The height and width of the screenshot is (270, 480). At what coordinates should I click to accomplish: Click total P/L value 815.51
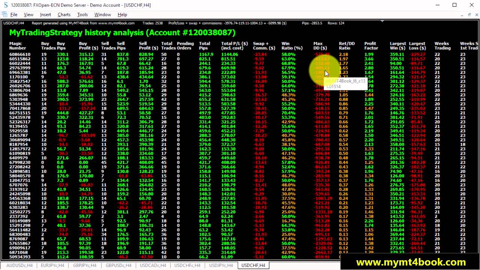point(228,59)
